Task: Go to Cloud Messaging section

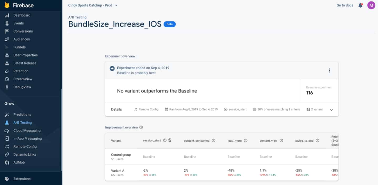Action: point(27,131)
